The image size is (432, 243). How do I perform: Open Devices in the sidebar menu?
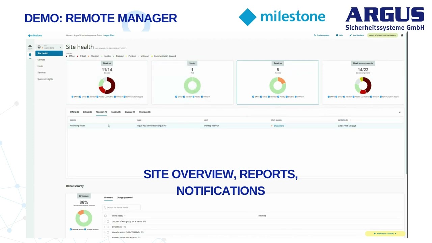click(x=41, y=60)
